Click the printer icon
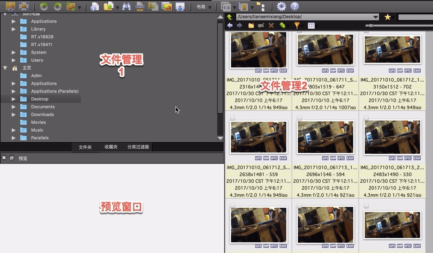Image resolution: width=433 pixels, height=253 pixels. (x=140, y=6)
